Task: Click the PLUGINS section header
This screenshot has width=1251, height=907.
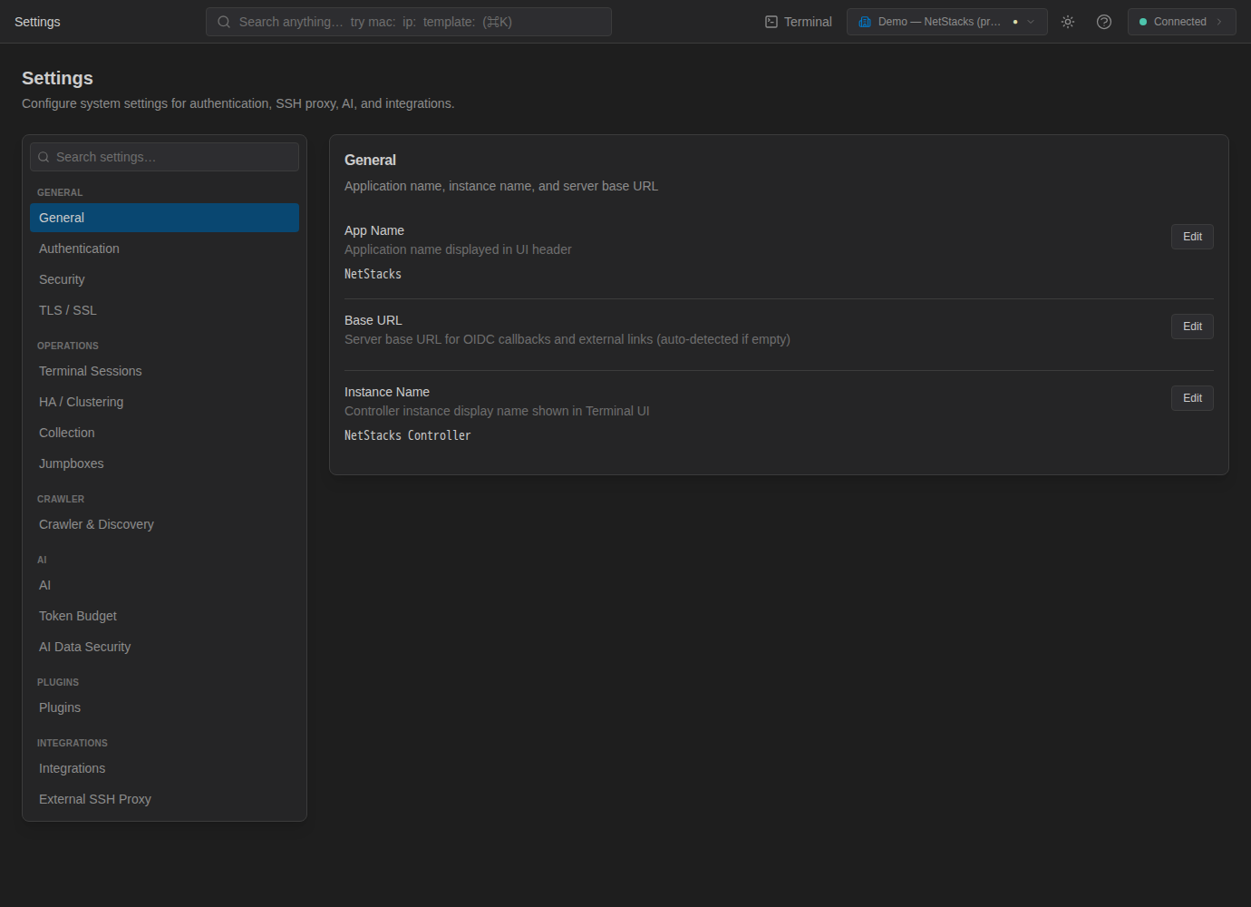Action: 58,682
